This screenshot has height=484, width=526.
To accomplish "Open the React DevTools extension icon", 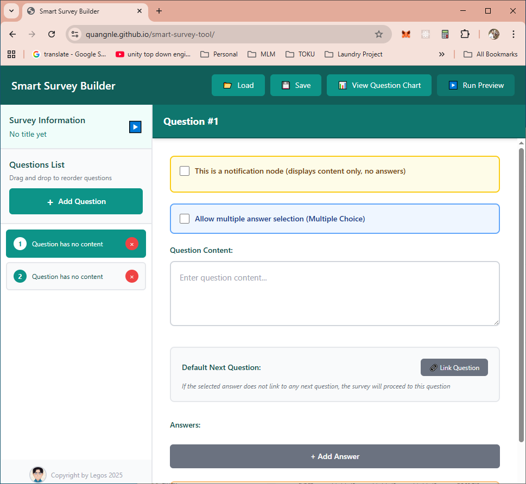I will (425, 34).
